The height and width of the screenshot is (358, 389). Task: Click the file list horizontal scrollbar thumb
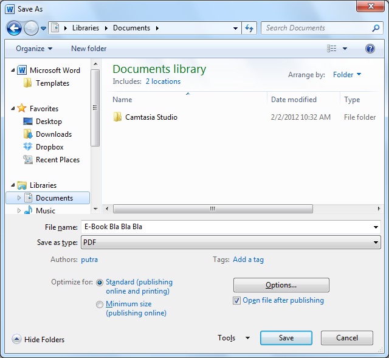(213, 208)
